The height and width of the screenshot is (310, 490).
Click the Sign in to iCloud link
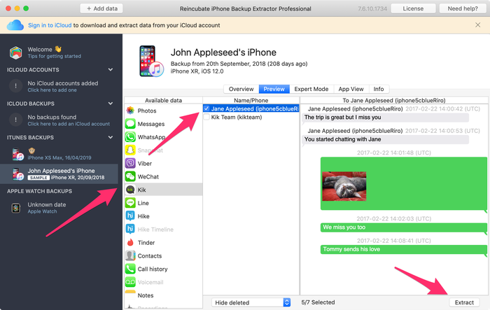tap(50, 25)
